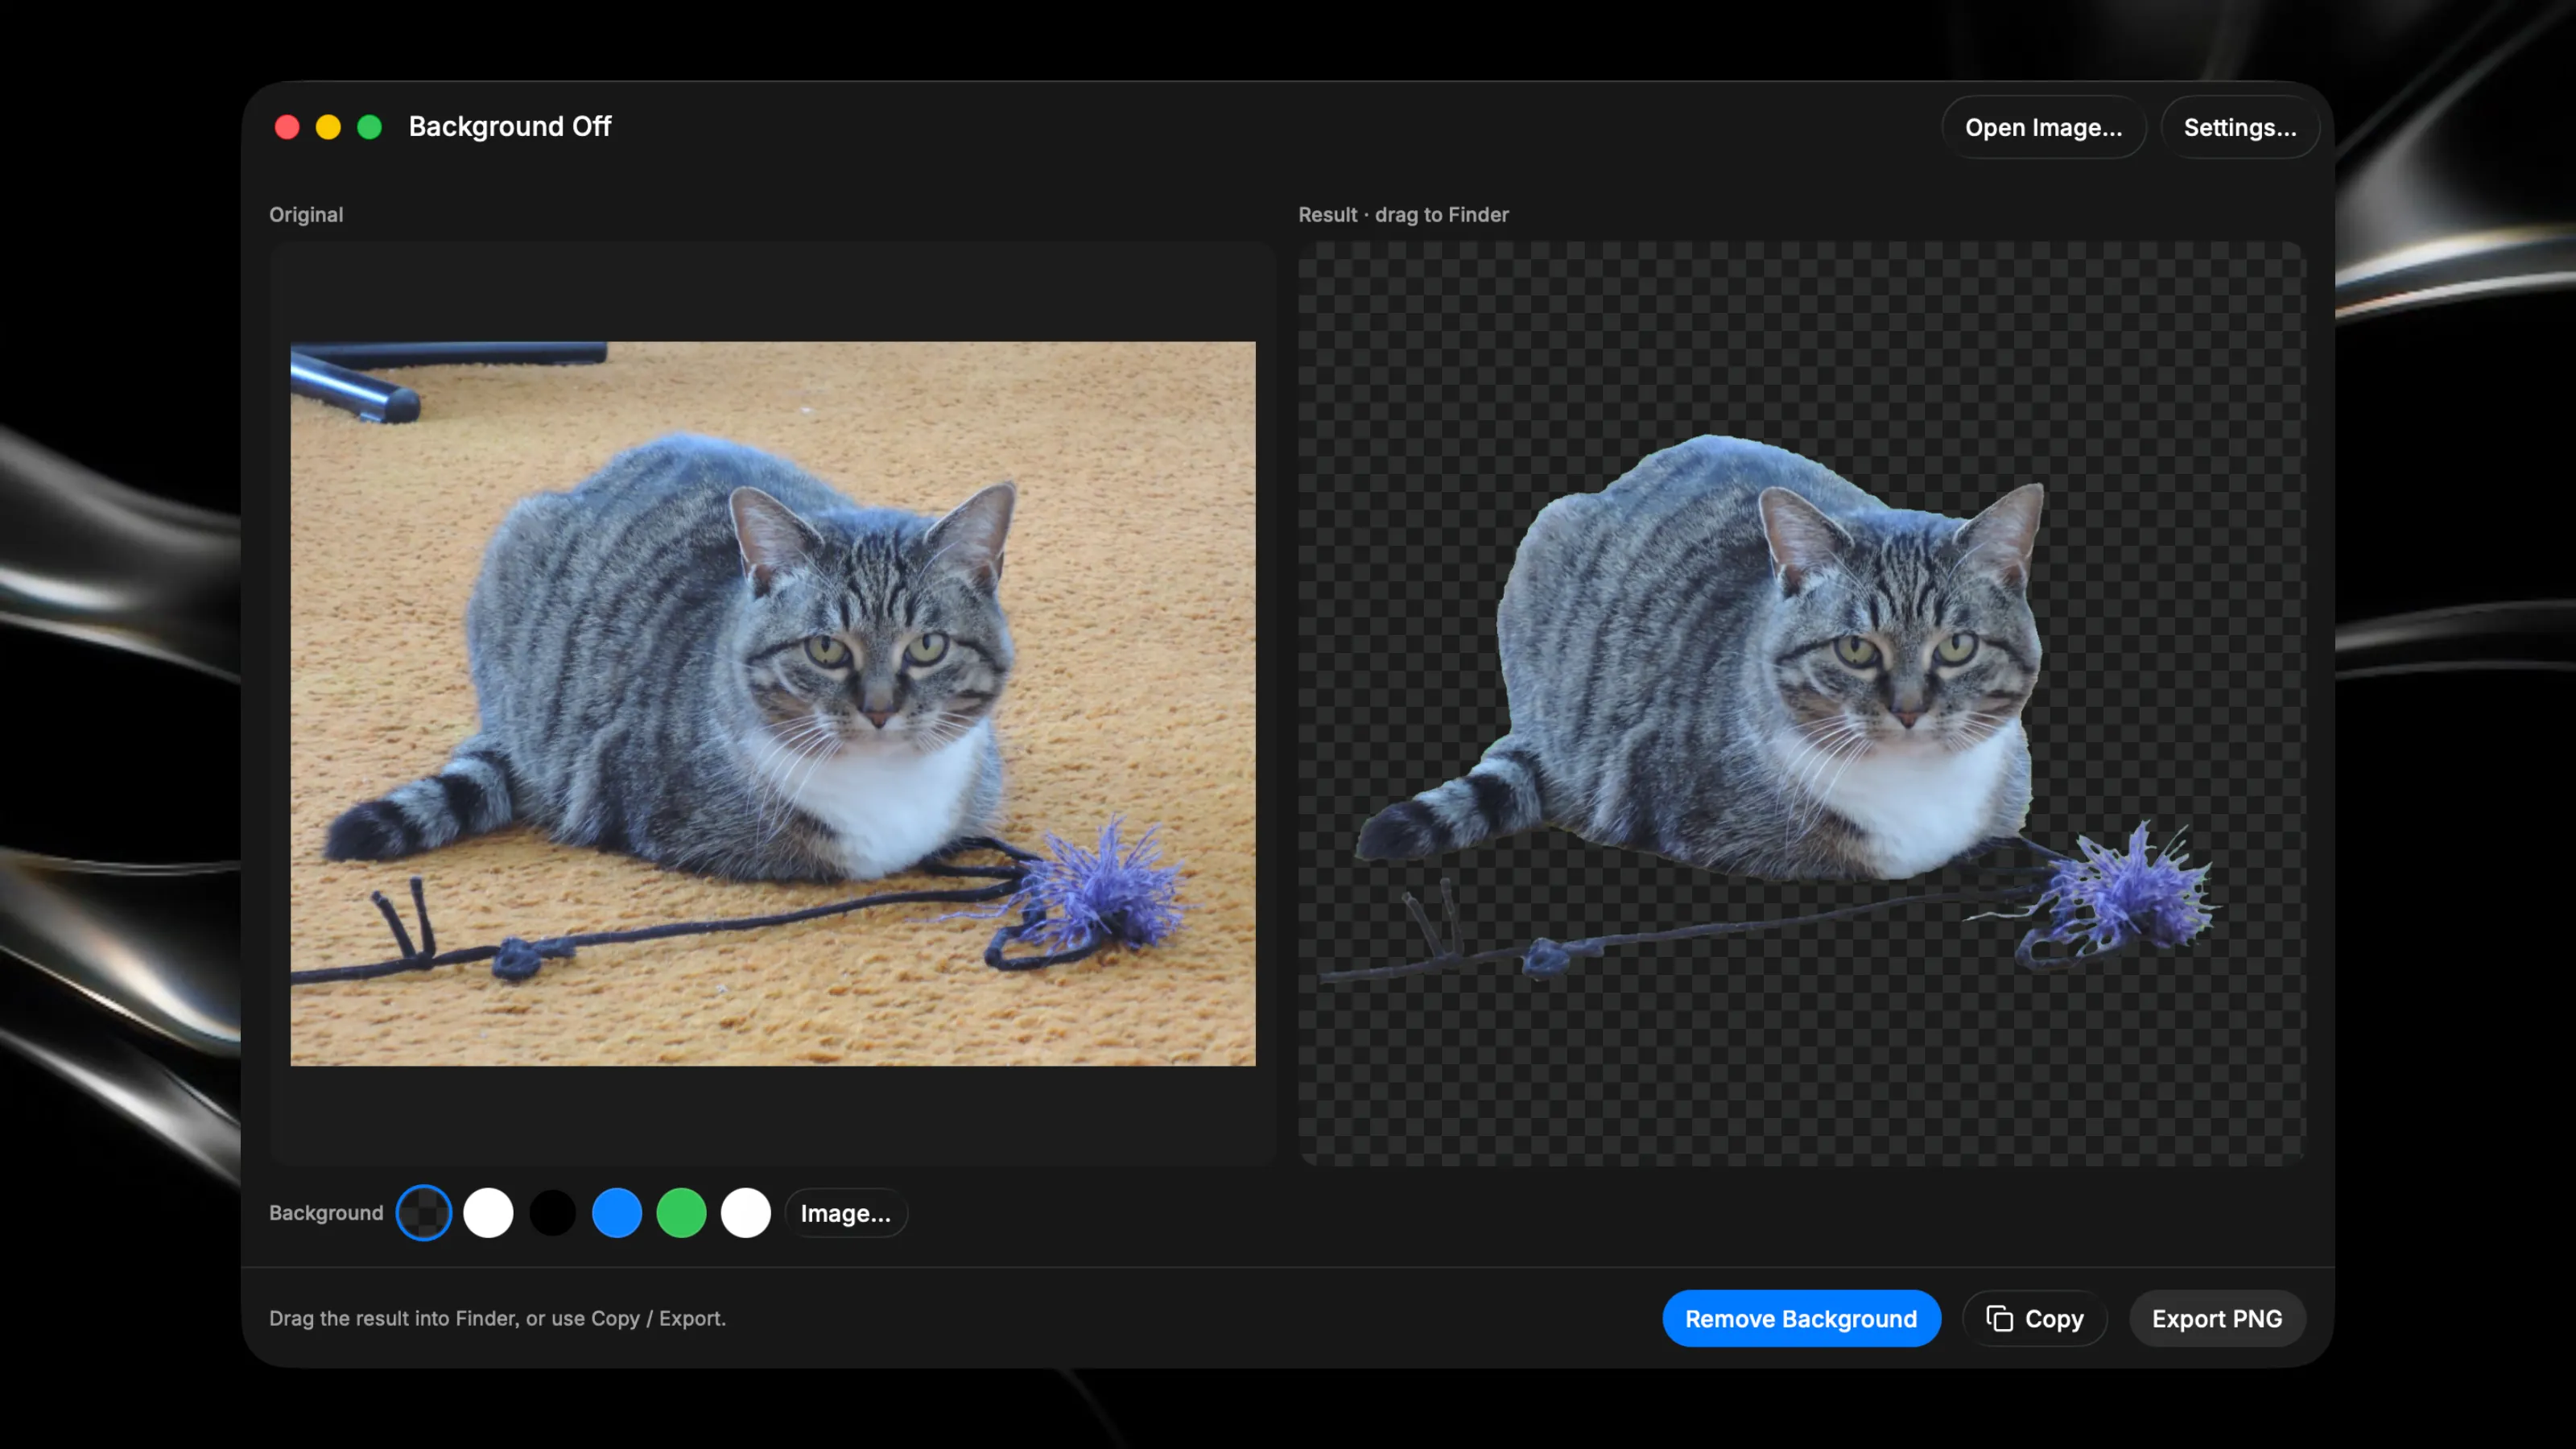2576x1449 pixels.
Task: Click the Result cutout cat image
Action: click(x=1802, y=704)
